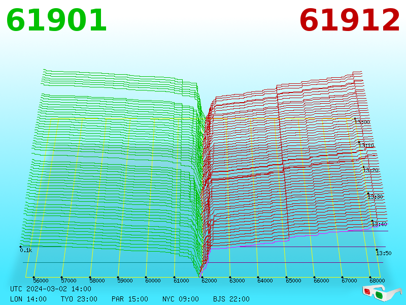This screenshot has width=406, height=305.
Task: Click the 13:00 time axis marker
Action: (362, 122)
